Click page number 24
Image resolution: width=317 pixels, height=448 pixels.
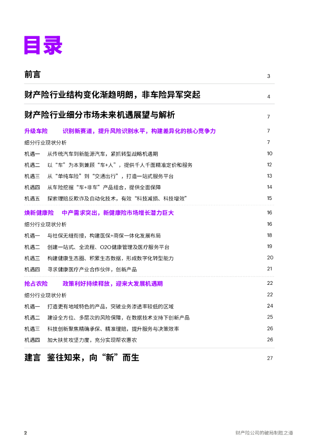270,306
